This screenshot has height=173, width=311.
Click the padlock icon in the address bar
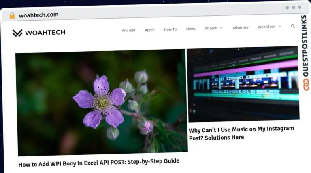point(12,15)
